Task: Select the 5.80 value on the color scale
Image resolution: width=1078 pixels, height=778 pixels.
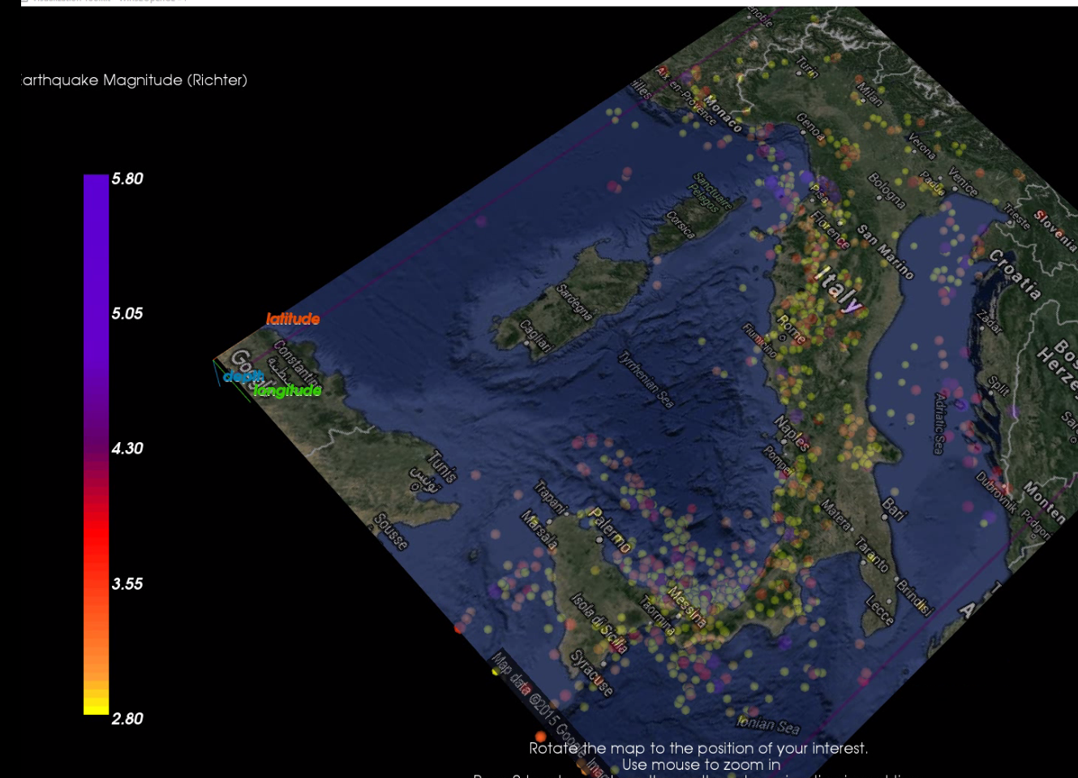Action: [127, 178]
